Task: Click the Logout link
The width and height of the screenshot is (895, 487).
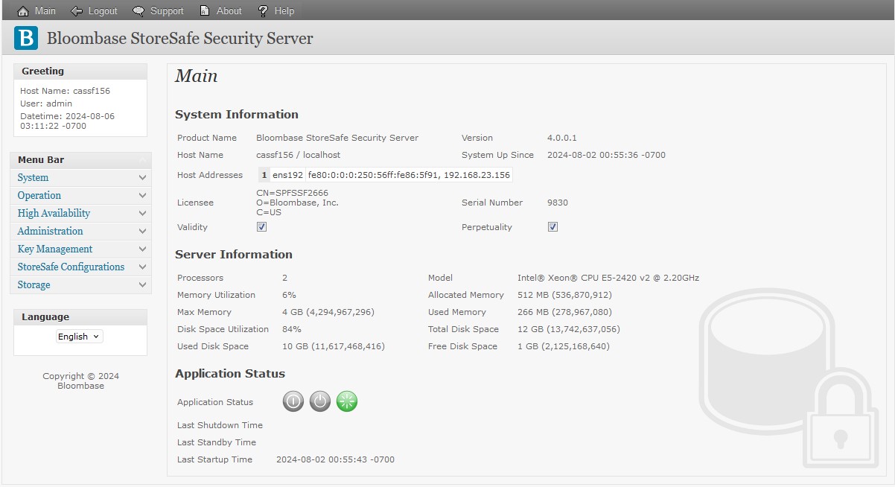Action: 103,11
